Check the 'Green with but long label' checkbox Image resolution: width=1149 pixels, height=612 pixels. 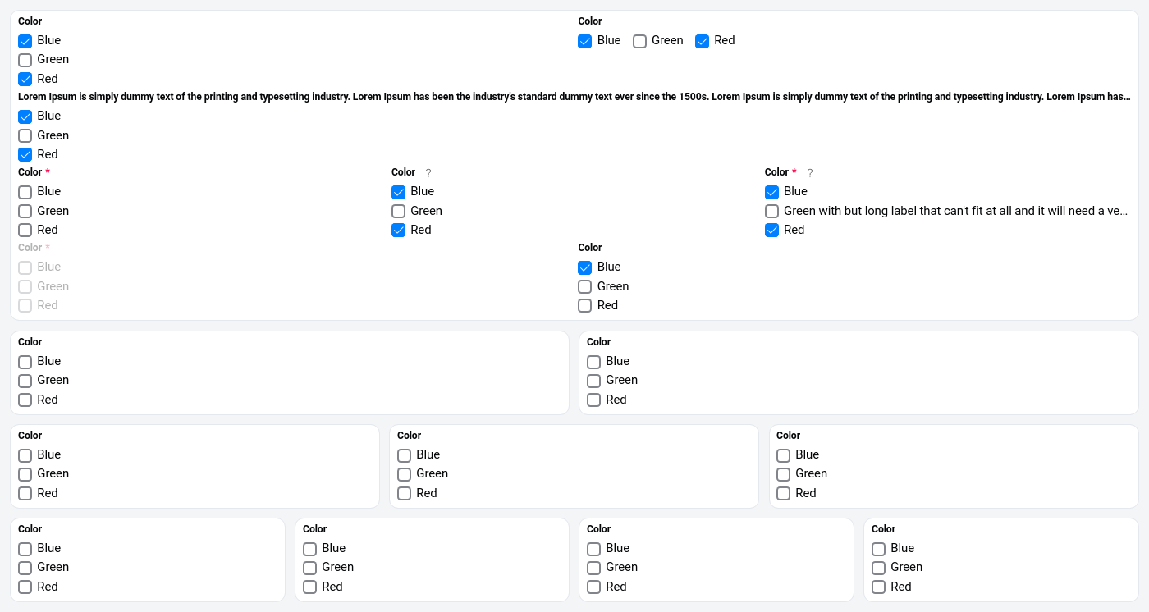point(771,211)
